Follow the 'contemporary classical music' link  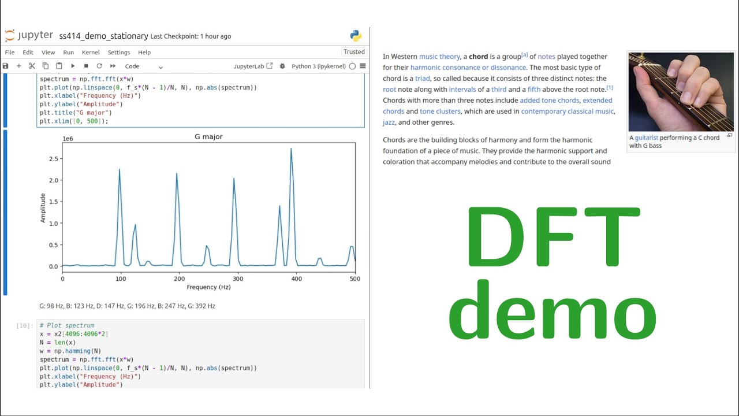point(568,112)
